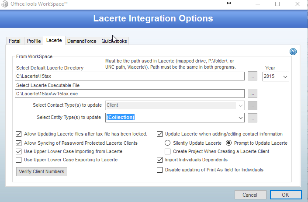Image resolution: width=308 pixels, height=202 pixels.
Task: Expand the Contact Type Client dropdown
Action: click(241, 106)
